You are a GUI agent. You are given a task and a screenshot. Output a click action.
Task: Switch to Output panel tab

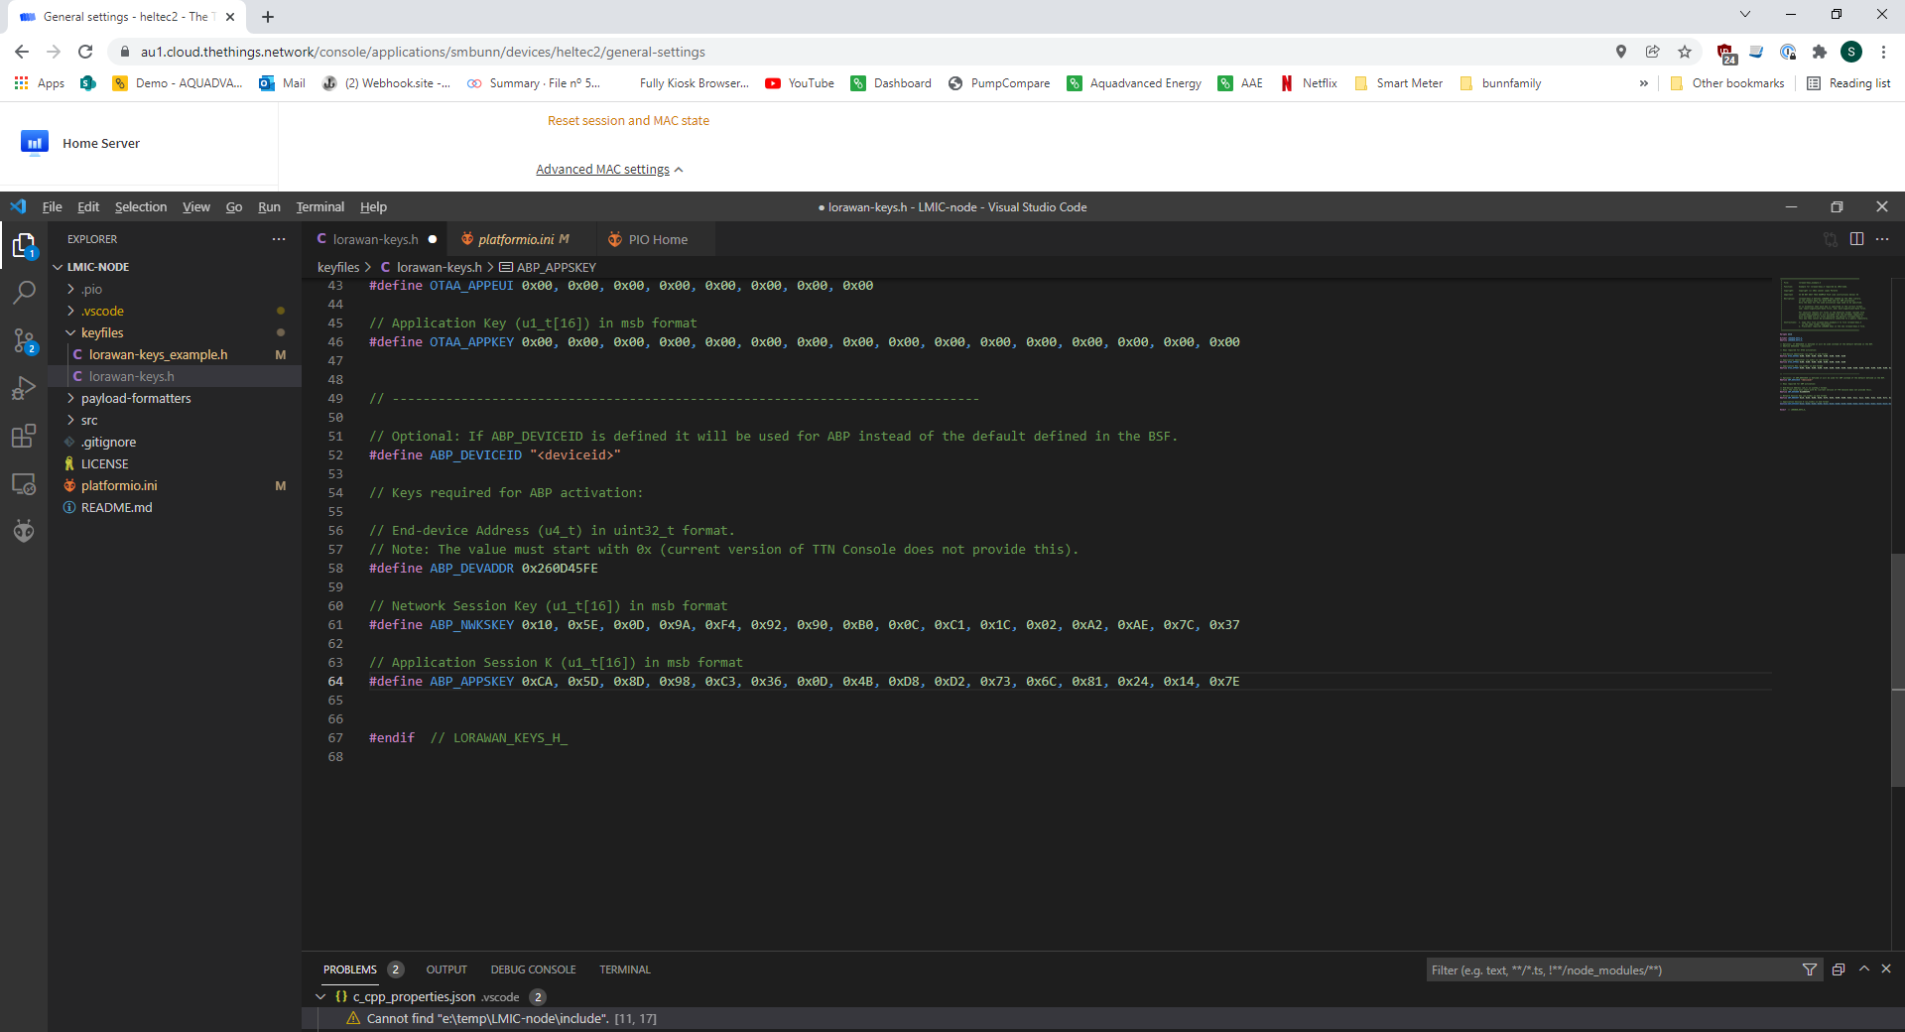pos(446,969)
